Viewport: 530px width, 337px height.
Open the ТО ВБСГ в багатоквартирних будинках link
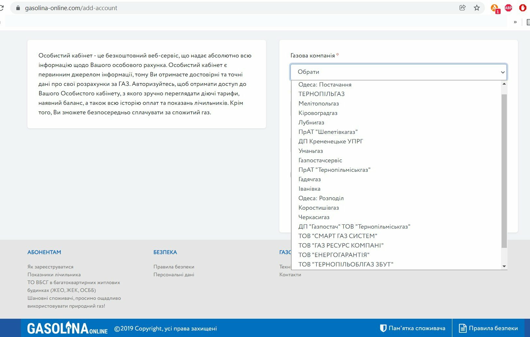[x=74, y=286]
